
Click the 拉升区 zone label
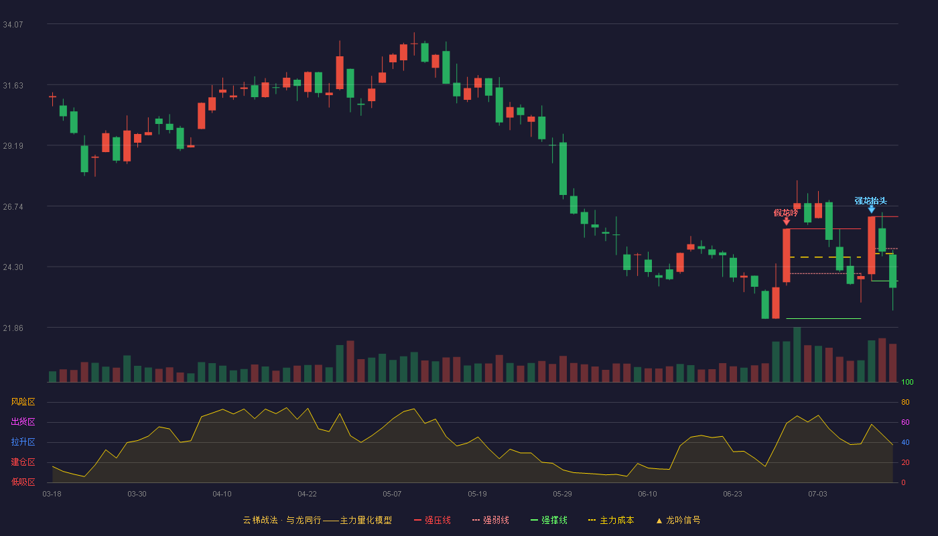pyautogui.click(x=23, y=442)
